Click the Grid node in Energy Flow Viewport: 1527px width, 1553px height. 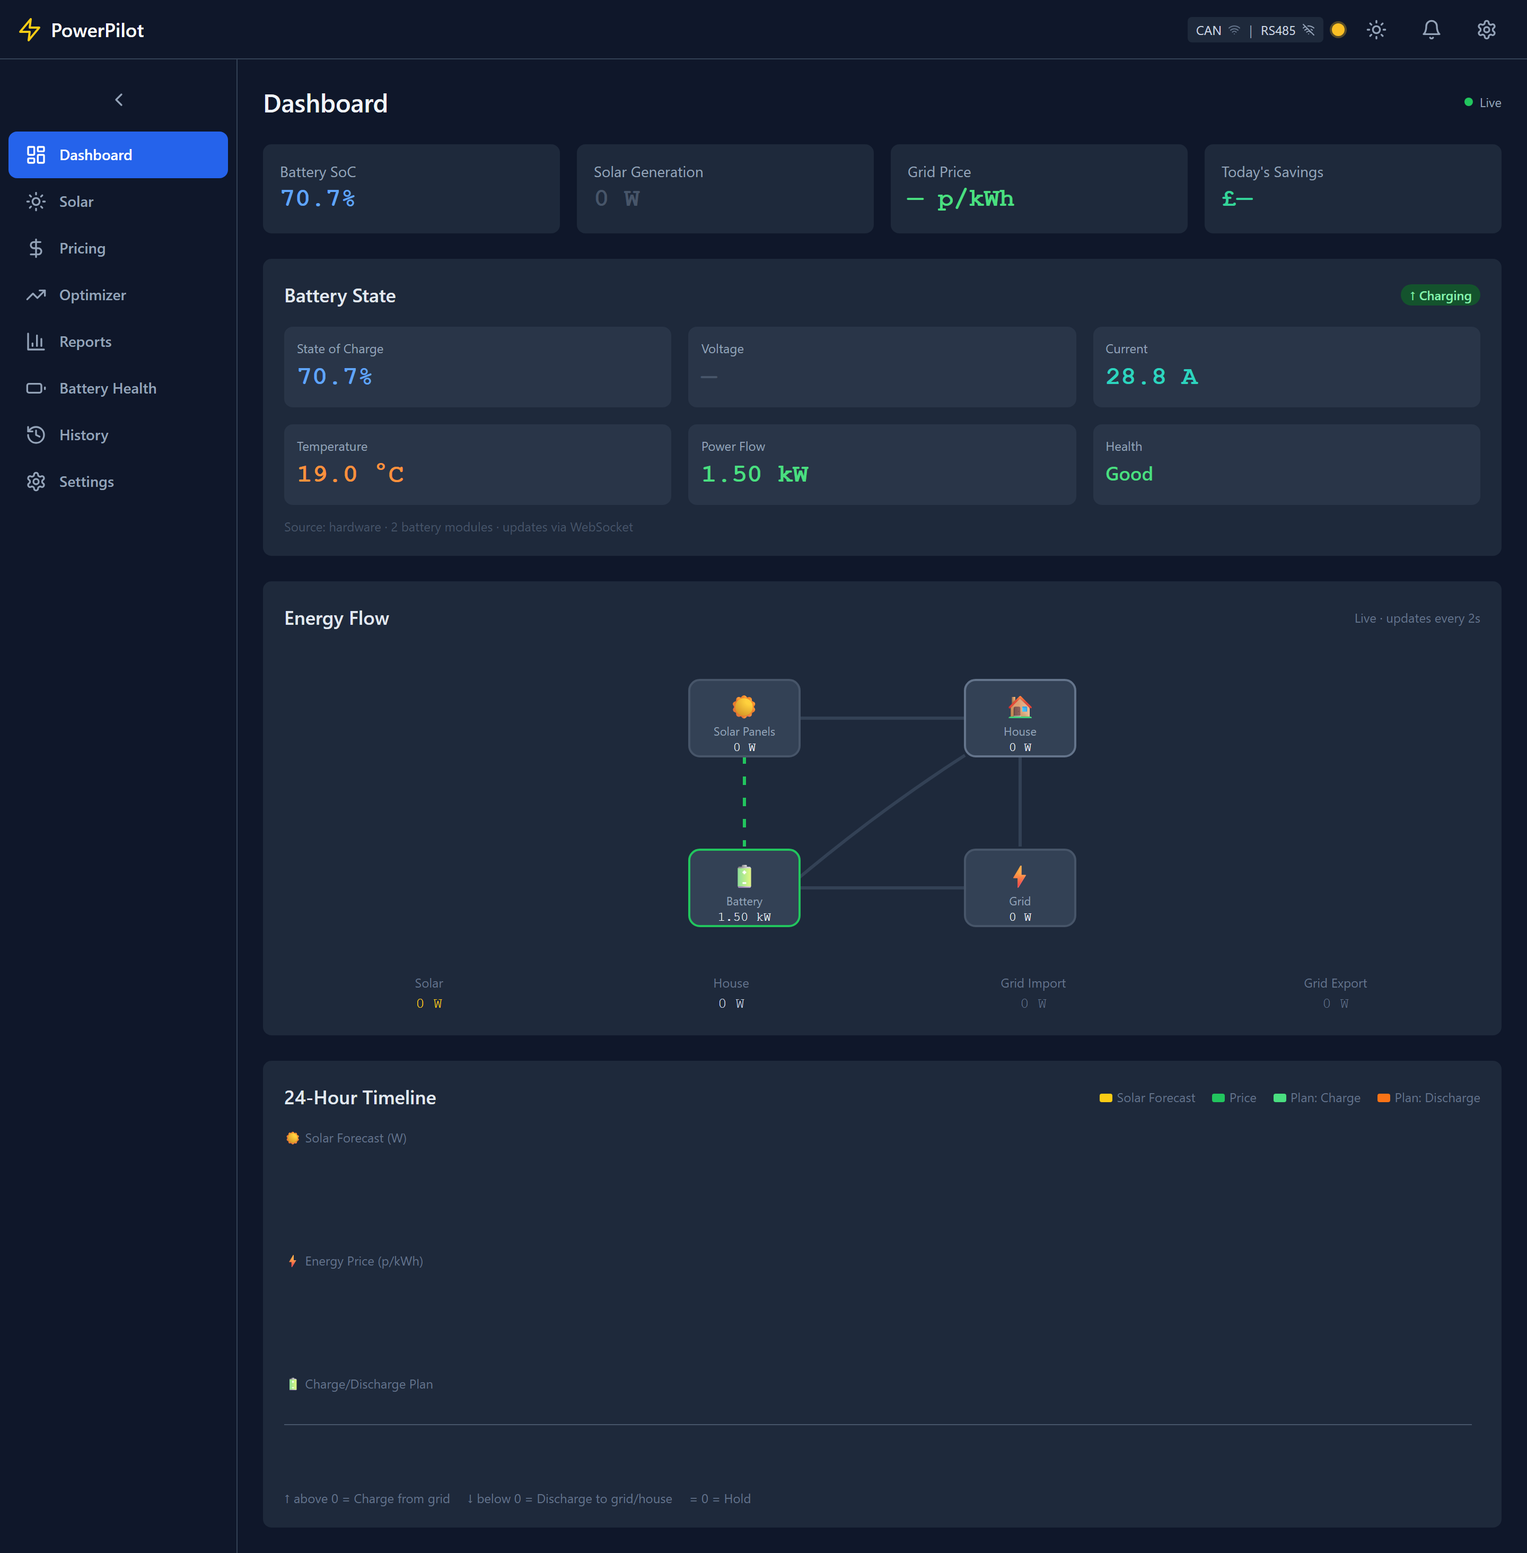click(x=1020, y=888)
